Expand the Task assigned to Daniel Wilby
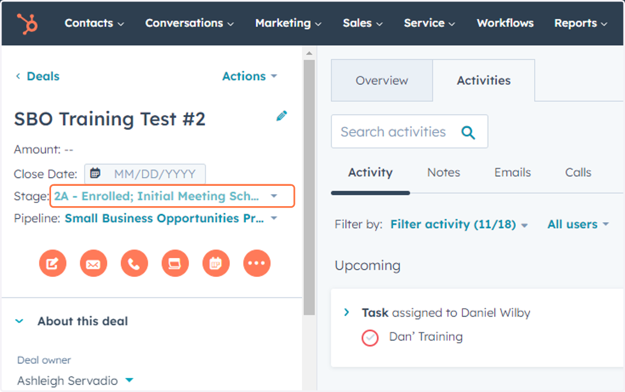Image resolution: width=625 pixels, height=392 pixels. coord(346,312)
